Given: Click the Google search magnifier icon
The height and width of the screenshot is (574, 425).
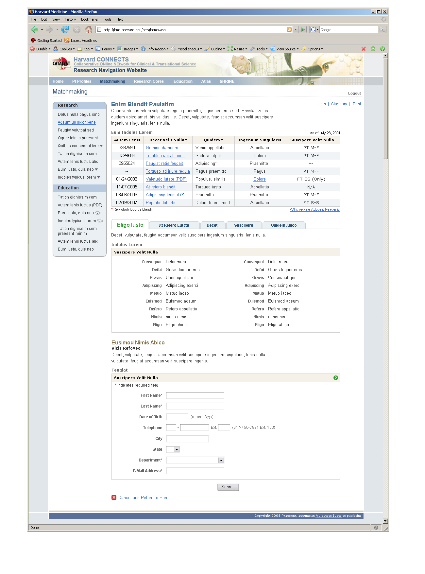Looking at the screenshot, I should coord(382,30).
